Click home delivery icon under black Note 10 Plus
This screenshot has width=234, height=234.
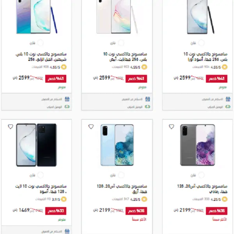[228, 107]
